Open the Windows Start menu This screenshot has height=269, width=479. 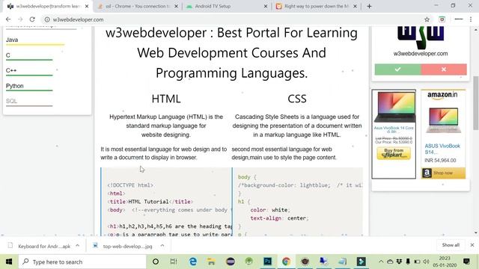pos(9,262)
